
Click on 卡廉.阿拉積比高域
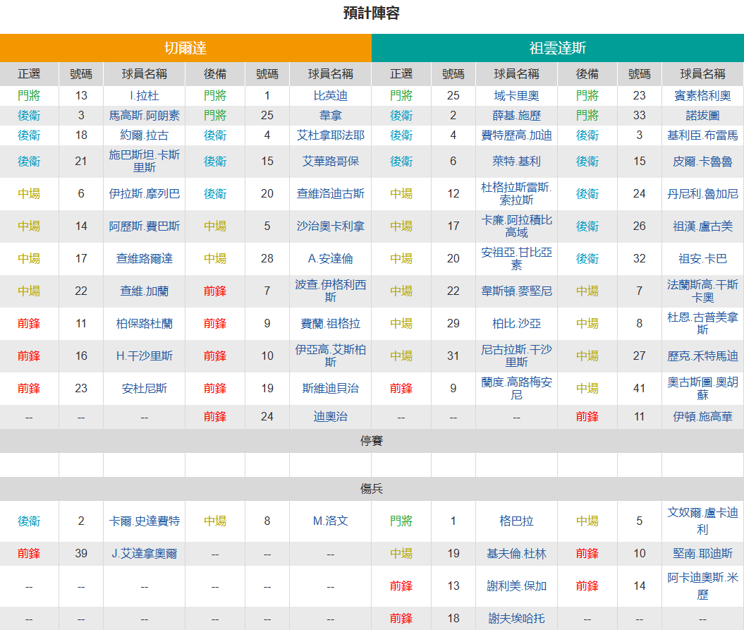tap(516, 226)
